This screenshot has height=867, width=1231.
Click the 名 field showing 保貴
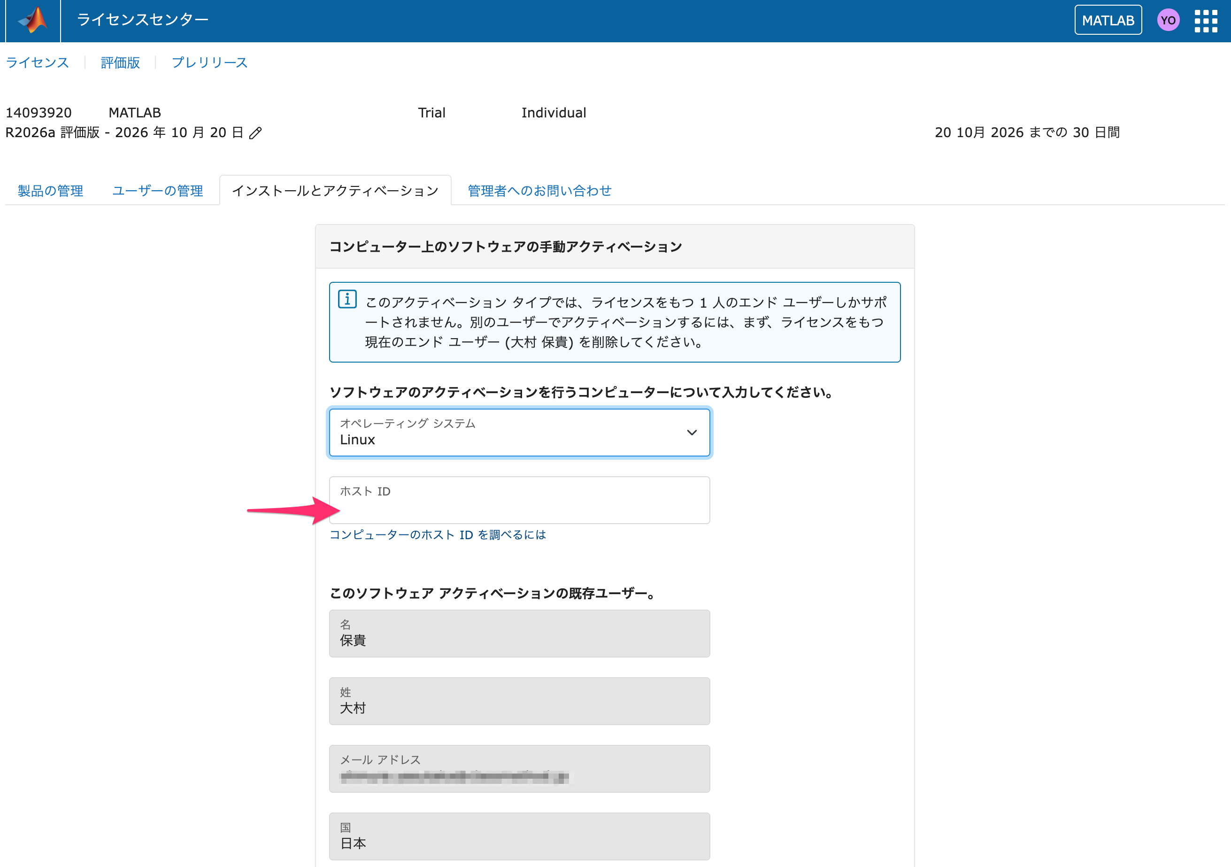point(520,634)
